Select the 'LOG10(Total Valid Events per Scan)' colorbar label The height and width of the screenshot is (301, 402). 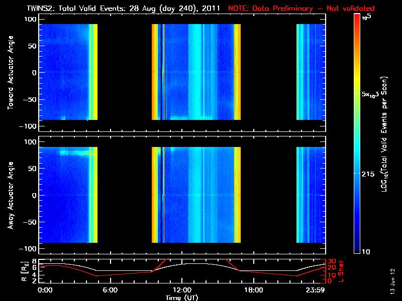point(384,134)
